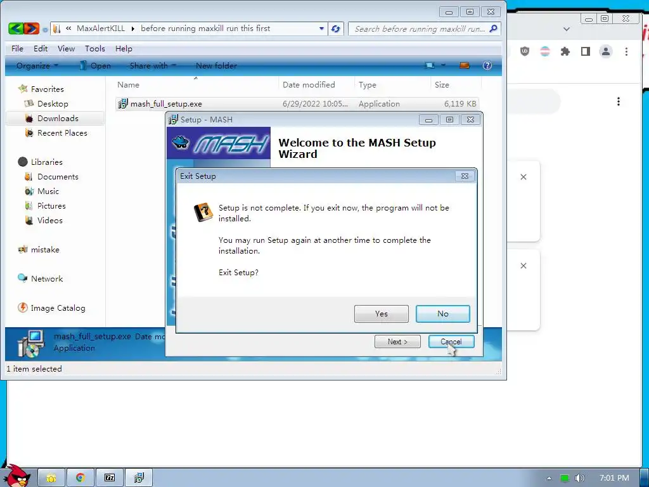Open the browser extensions puzzle icon
This screenshot has height=487, width=649.
(x=565, y=51)
